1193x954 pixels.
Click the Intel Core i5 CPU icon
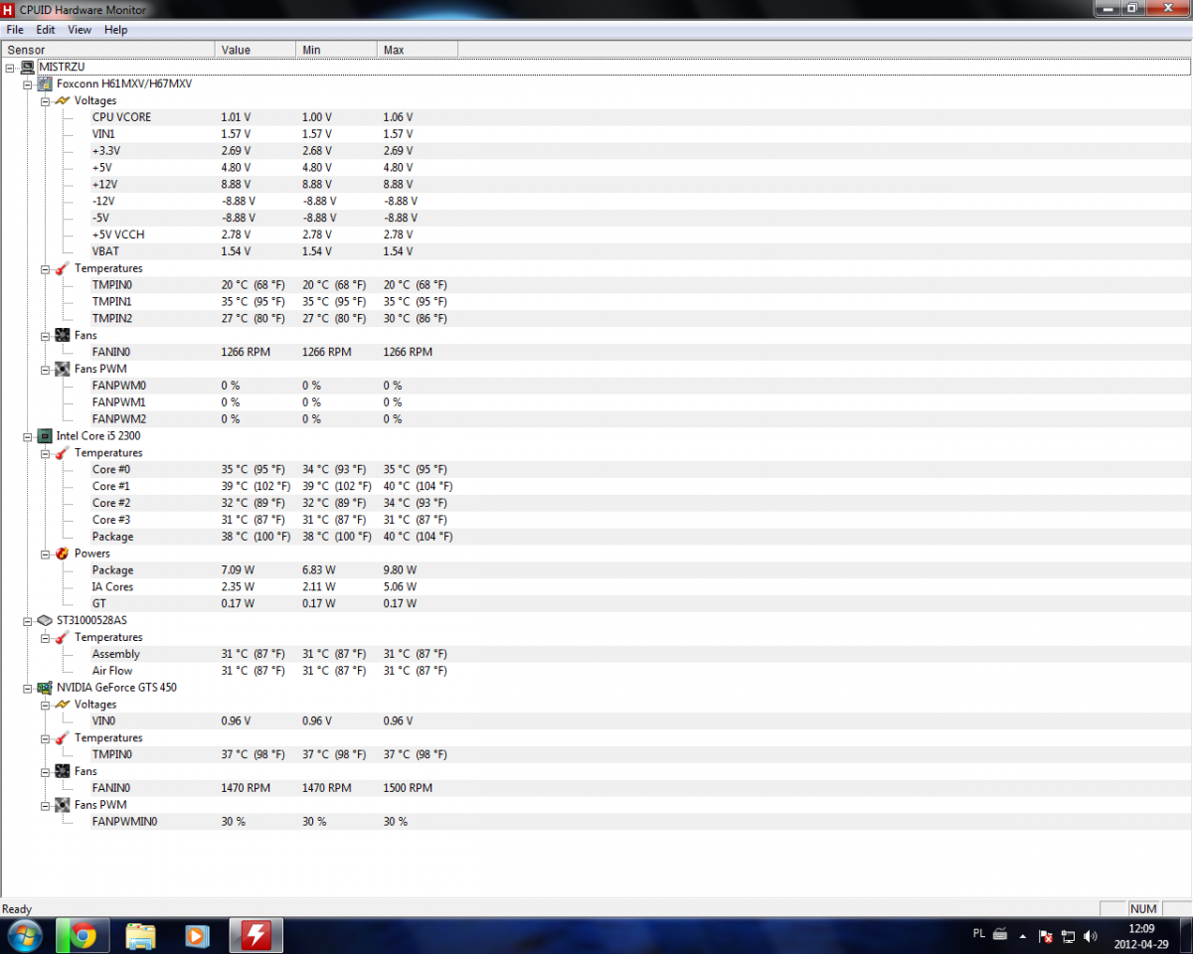coord(45,435)
